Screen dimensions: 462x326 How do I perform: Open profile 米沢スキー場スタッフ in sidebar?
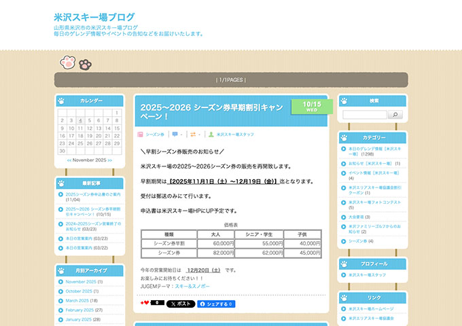[x=367, y=275]
